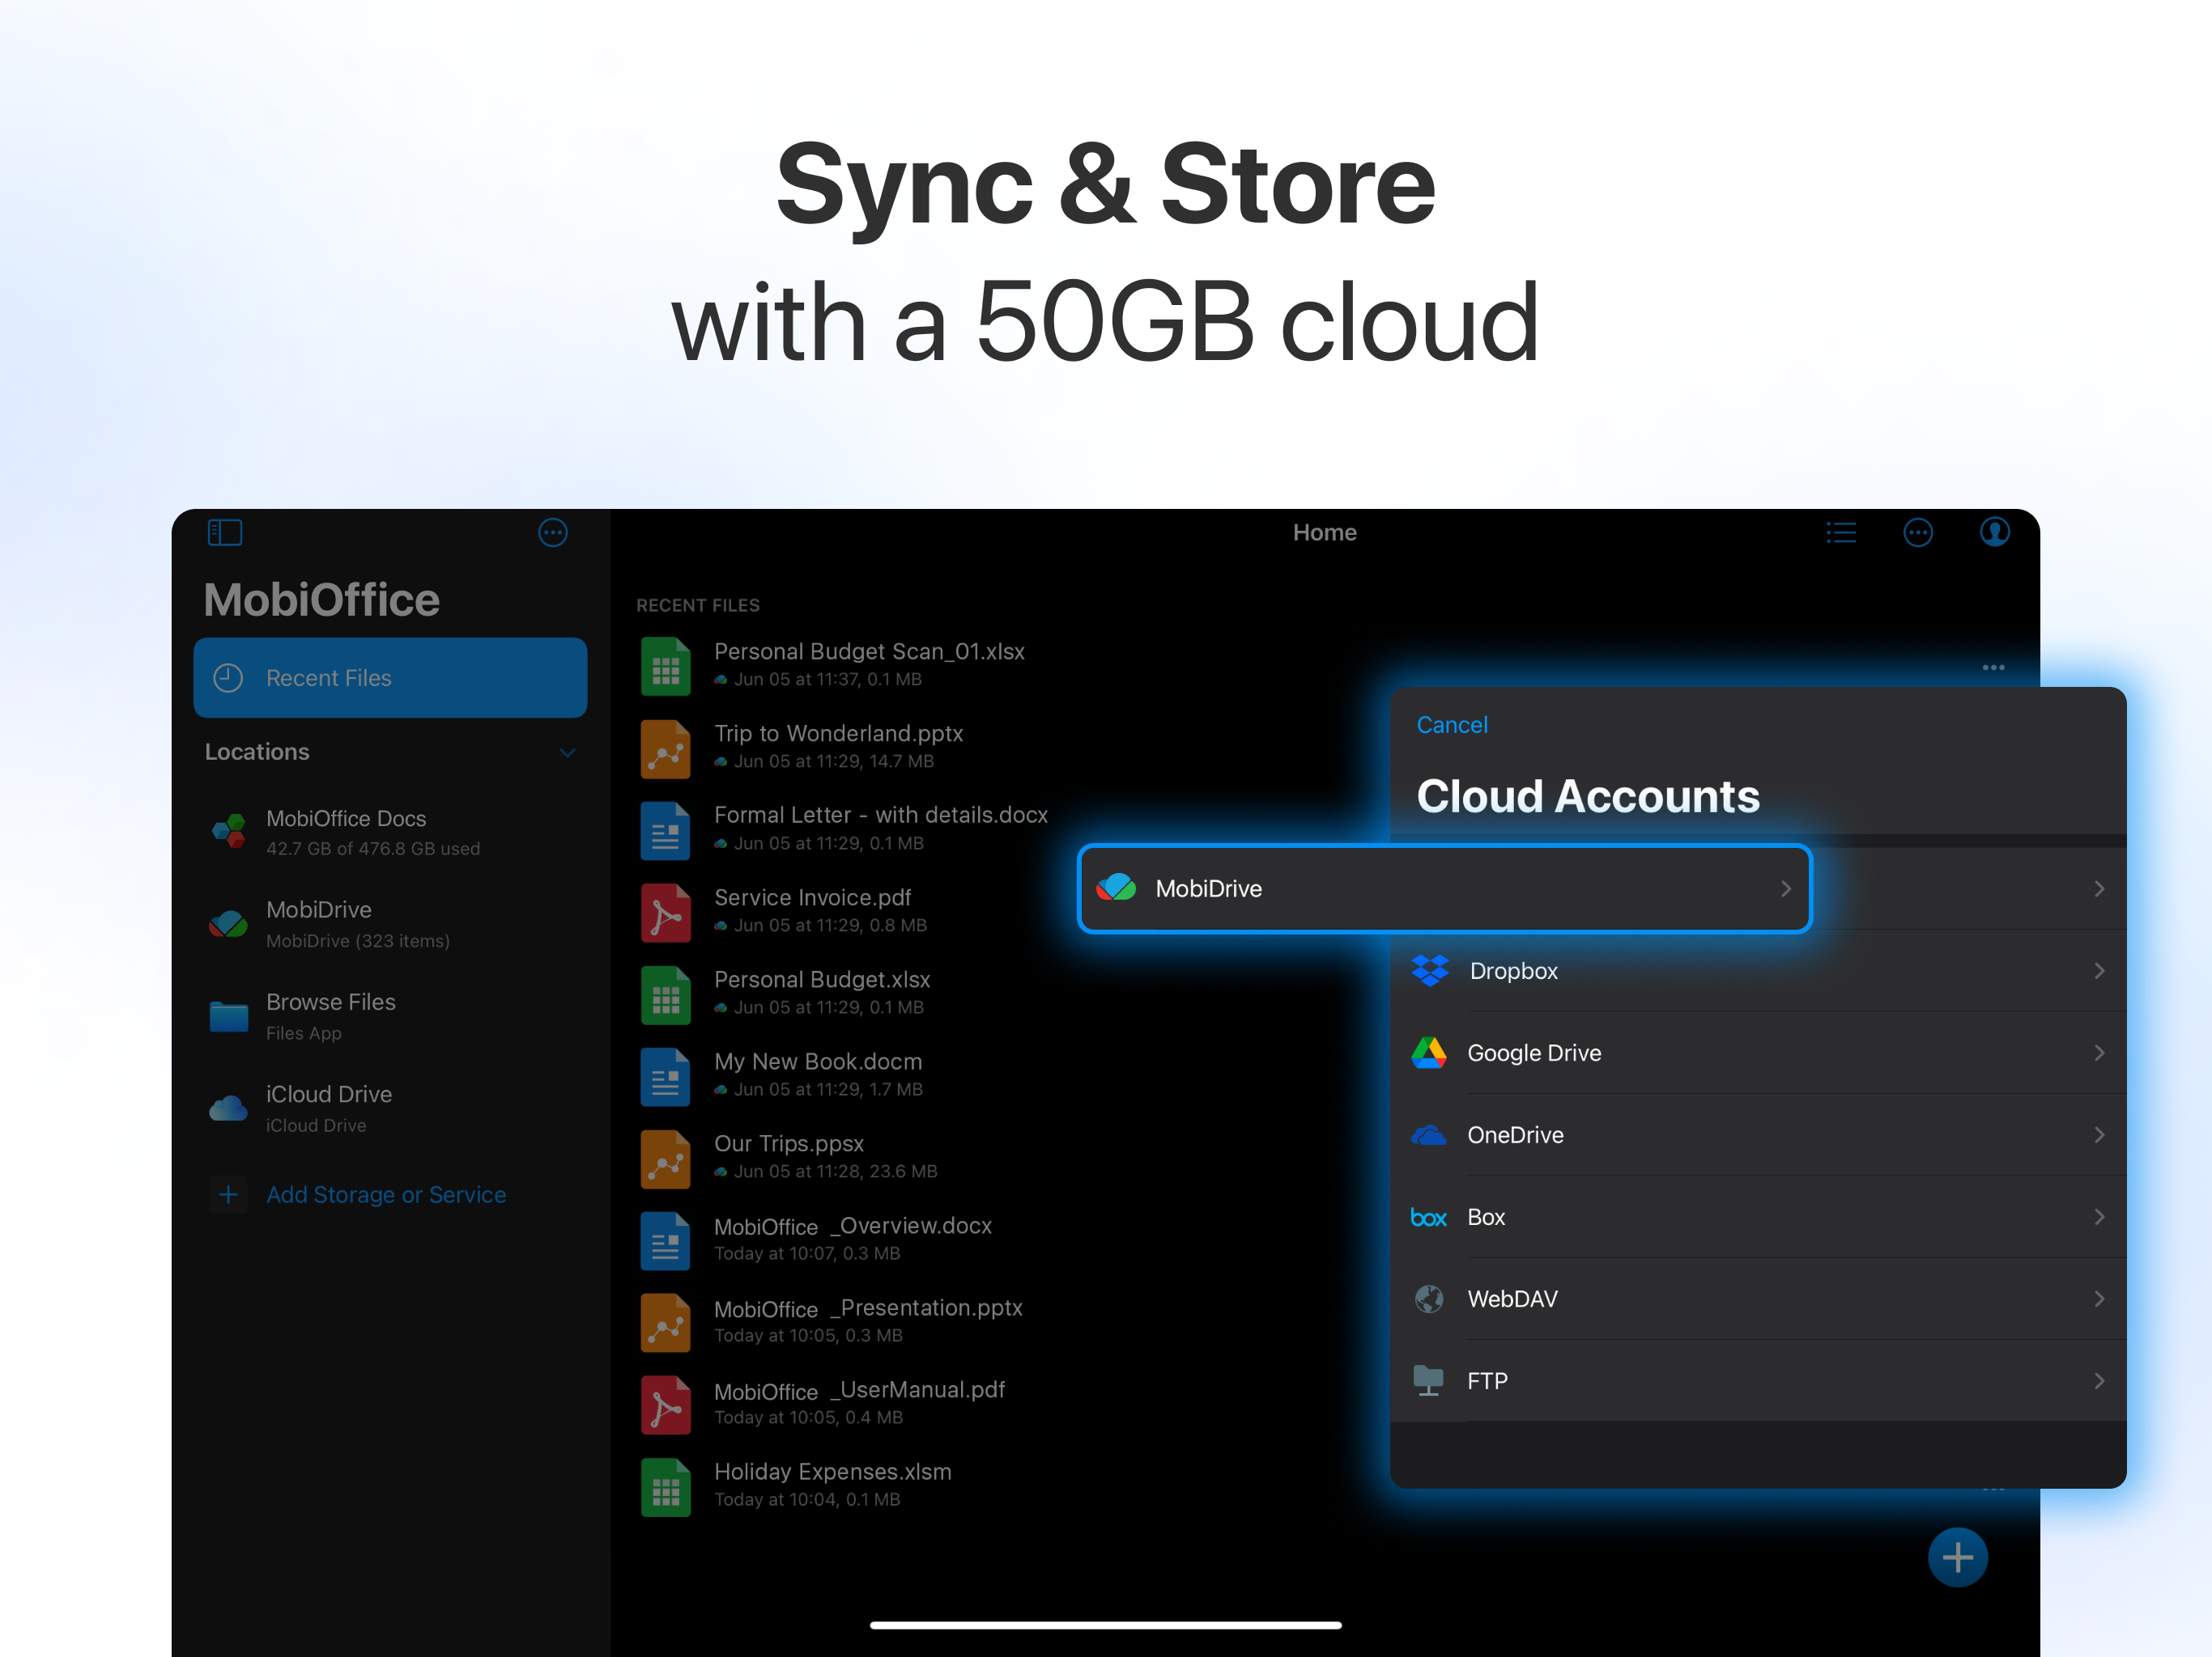Image resolution: width=2212 pixels, height=1657 pixels.
Task: Click the MobiDrive logo in highlighted row
Action: [x=1117, y=888]
